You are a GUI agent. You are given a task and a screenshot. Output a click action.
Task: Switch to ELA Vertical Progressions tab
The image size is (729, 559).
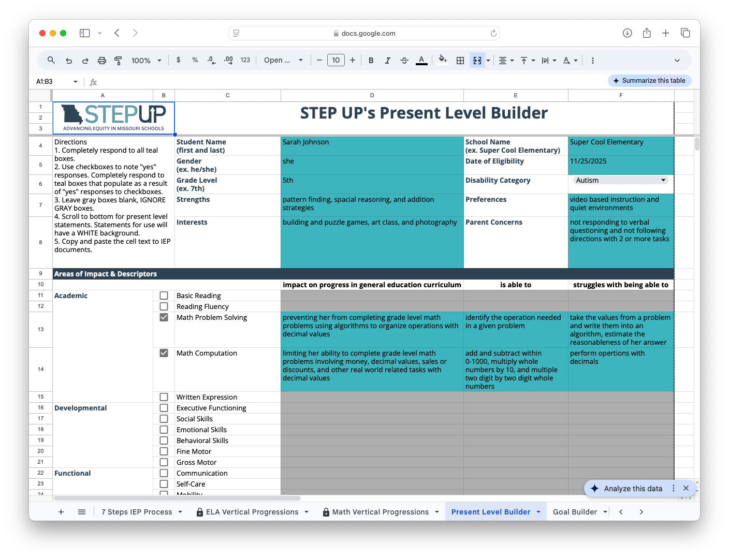[252, 512]
